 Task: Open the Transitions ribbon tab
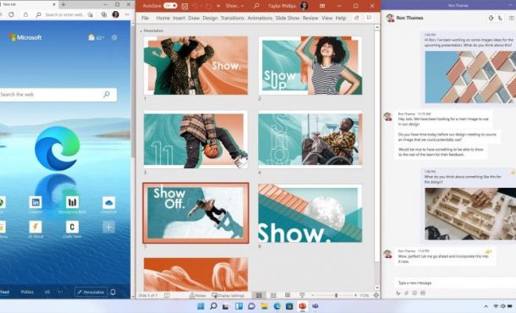(233, 18)
